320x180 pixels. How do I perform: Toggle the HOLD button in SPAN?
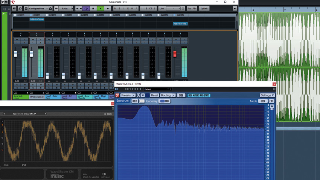pyautogui.click(x=135, y=101)
